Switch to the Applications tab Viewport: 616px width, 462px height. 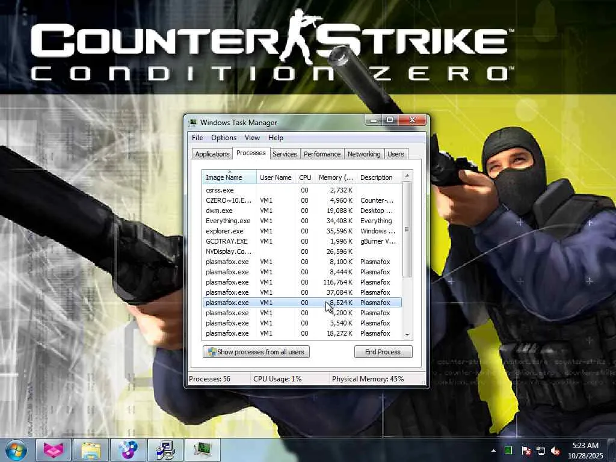pos(212,154)
